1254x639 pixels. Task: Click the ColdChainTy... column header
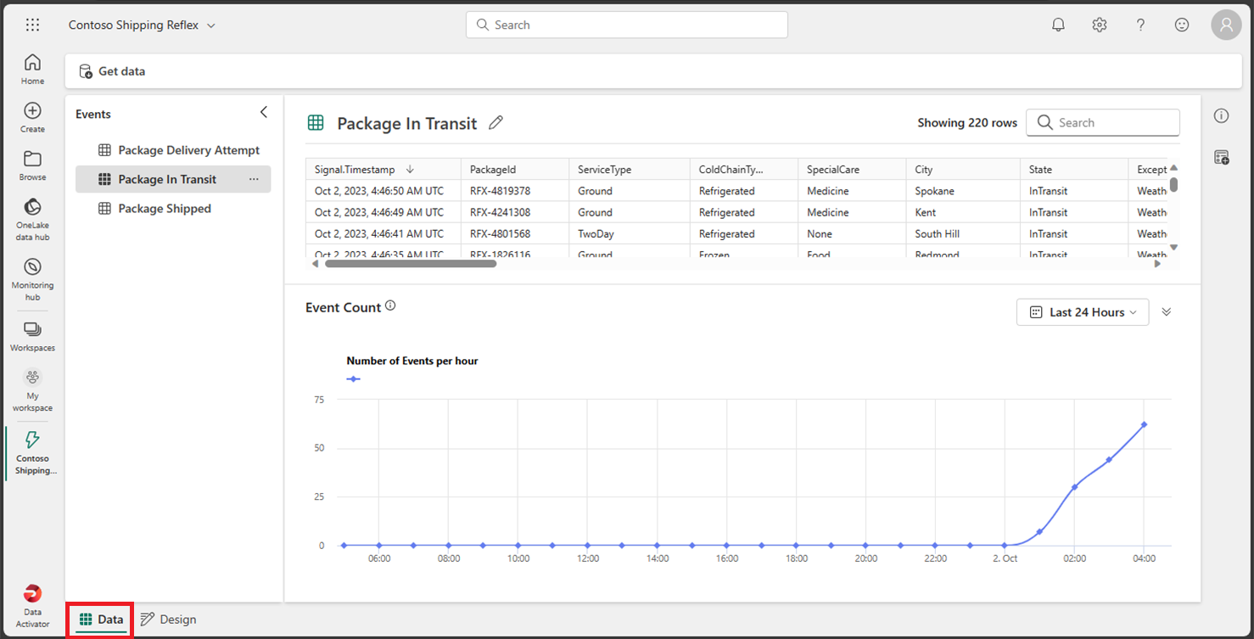743,169
